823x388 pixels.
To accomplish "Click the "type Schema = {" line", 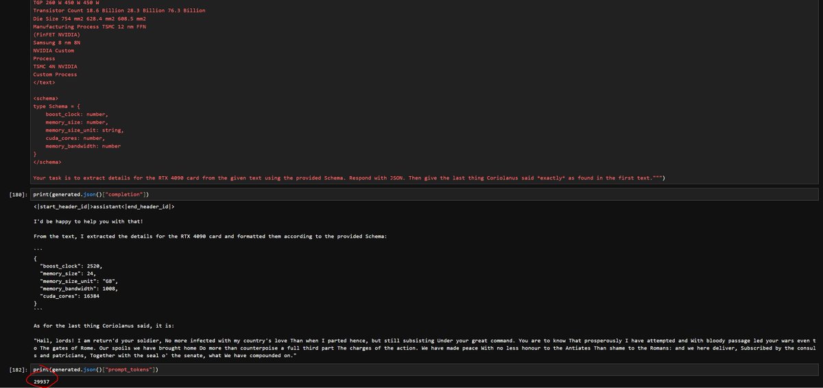I will click(x=57, y=106).
